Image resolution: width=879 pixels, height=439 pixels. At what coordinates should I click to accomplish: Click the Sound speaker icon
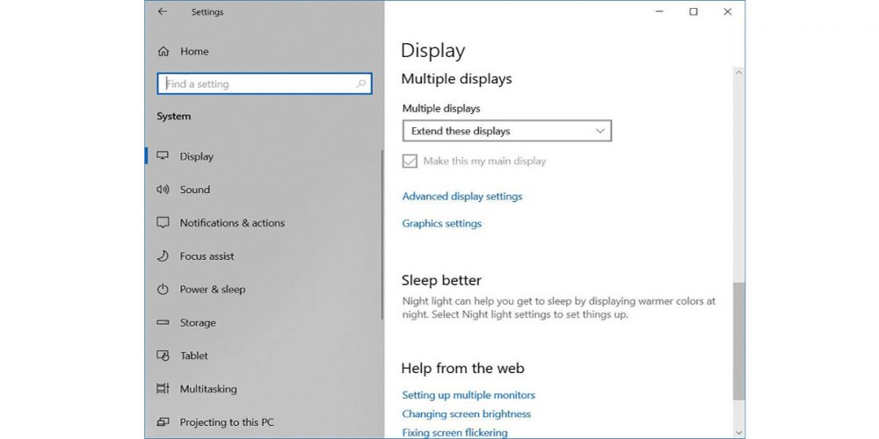[x=163, y=190]
